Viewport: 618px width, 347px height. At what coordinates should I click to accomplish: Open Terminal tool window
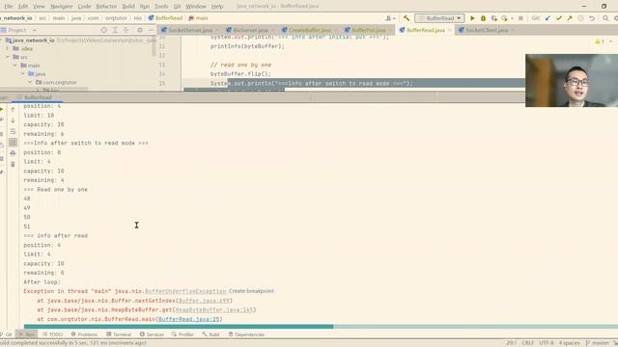point(119,334)
